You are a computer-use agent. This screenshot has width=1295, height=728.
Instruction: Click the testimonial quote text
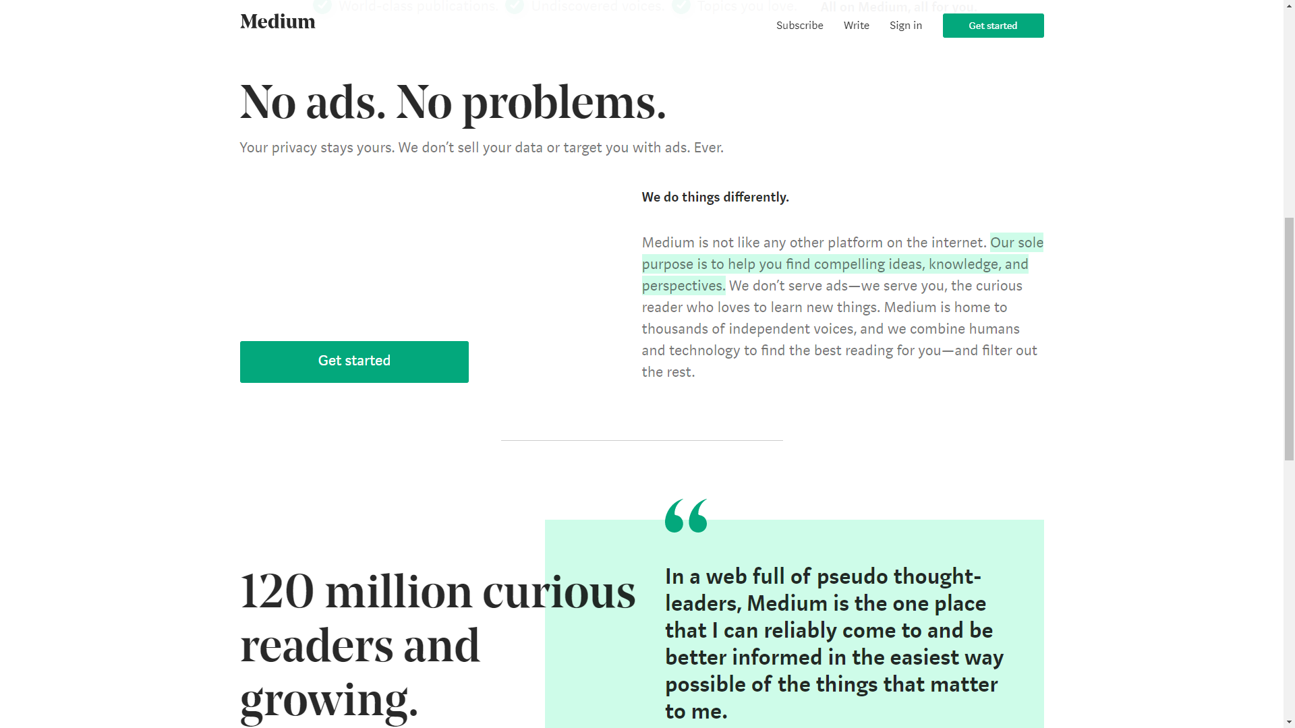[x=834, y=643]
